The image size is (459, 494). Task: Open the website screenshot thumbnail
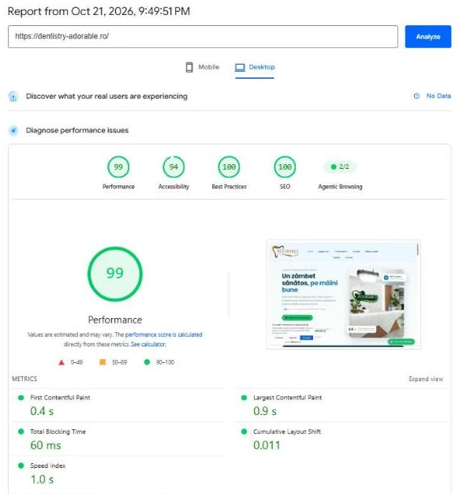tap(344, 294)
